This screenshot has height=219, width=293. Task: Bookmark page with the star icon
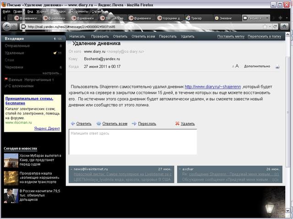pos(265,27)
